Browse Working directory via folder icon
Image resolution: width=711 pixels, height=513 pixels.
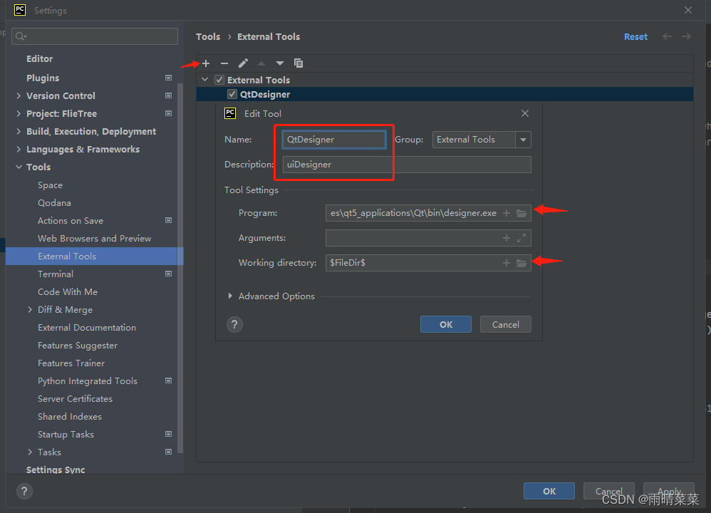coord(521,263)
